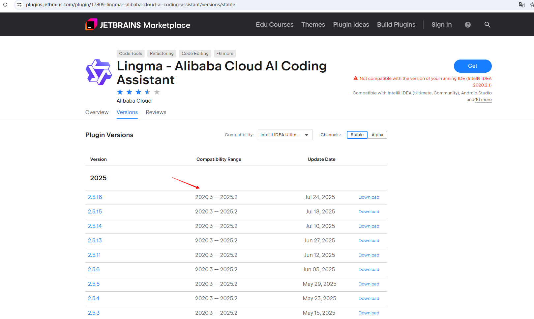Image resolution: width=534 pixels, height=319 pixels.
Task: Open version 2.5.14 link
Action: point(95,226)
